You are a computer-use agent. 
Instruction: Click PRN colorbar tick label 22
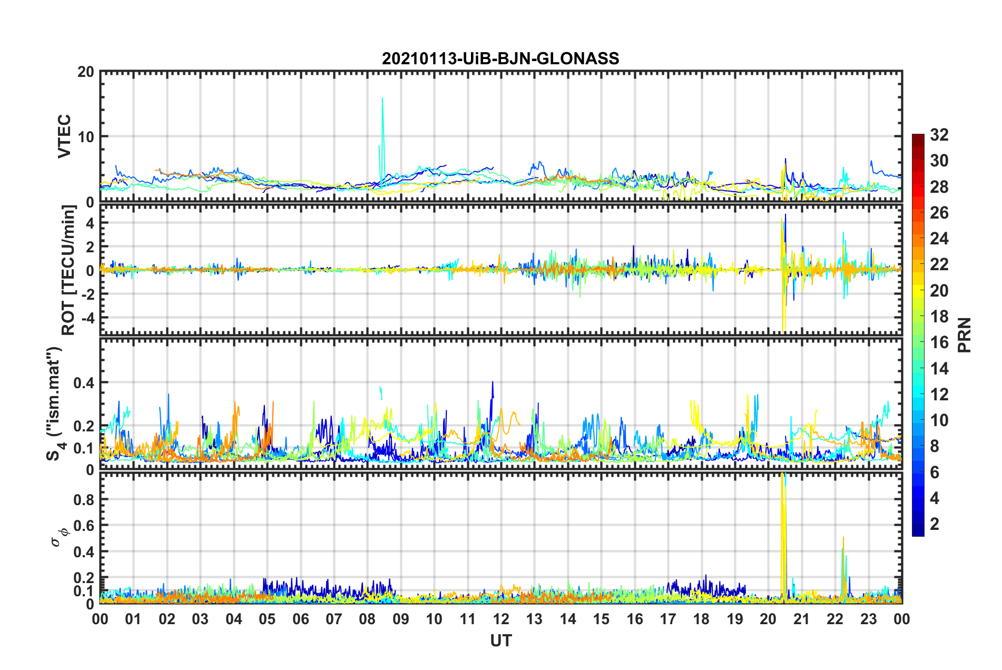[939, 264]
